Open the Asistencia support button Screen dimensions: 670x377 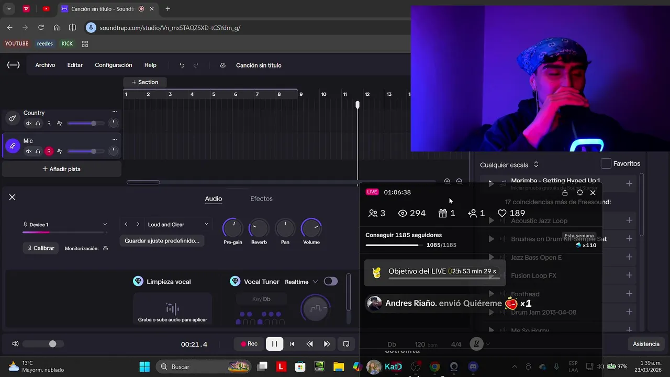(x=646, y=344)
